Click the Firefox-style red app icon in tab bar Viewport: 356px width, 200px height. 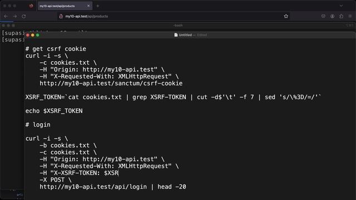tap(31, 6)
